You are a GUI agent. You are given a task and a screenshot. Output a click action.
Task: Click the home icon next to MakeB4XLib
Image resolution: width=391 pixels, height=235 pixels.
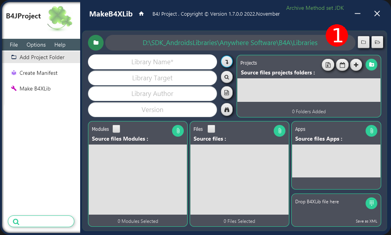[142, 14]
